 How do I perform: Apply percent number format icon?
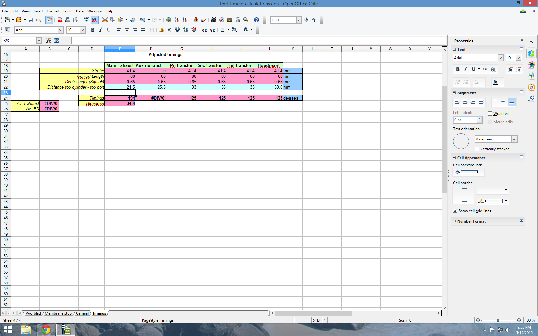tap(169, 30)
